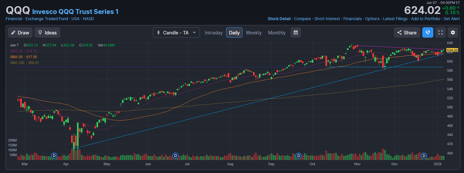The height and width of the screenshot is (173, 464).
Task: Toggle fullscreen chart view
Action: click(x=440, y=32)
